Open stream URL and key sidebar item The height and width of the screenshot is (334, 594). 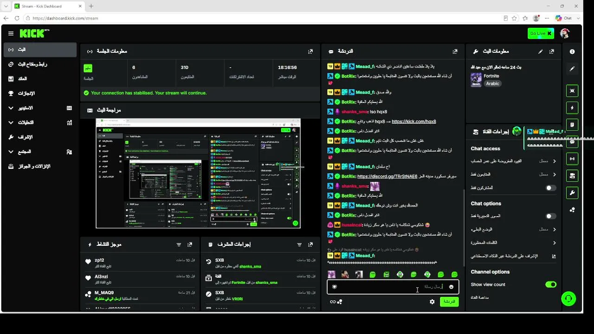click(40, 64)
